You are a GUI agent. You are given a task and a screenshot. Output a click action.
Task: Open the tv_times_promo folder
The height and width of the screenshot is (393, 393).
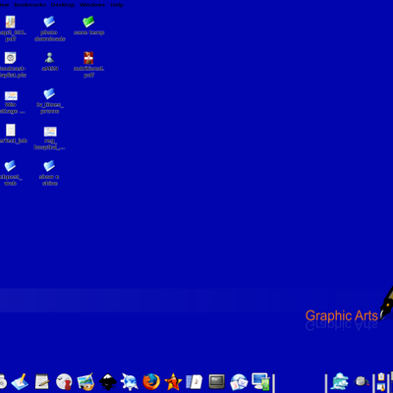49,94
